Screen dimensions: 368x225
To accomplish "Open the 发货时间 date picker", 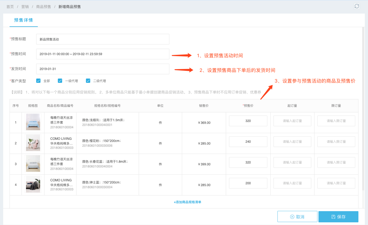I will (103, 69).
